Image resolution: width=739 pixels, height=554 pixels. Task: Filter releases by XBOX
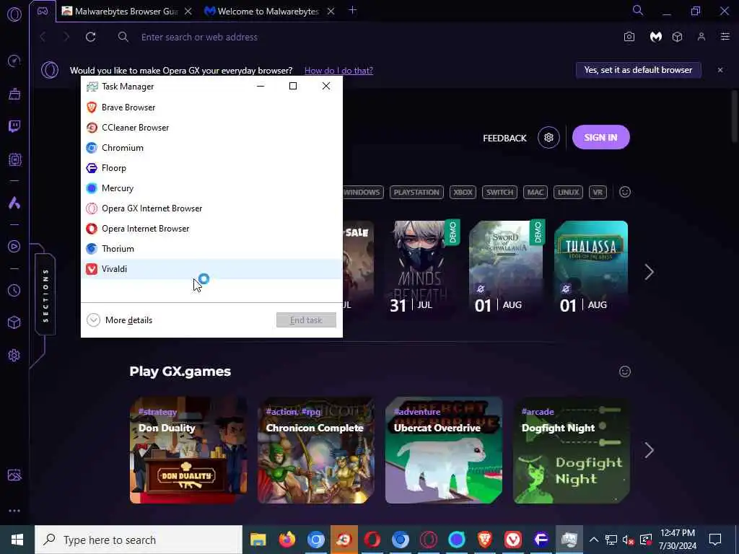click(x=463, y=192)
